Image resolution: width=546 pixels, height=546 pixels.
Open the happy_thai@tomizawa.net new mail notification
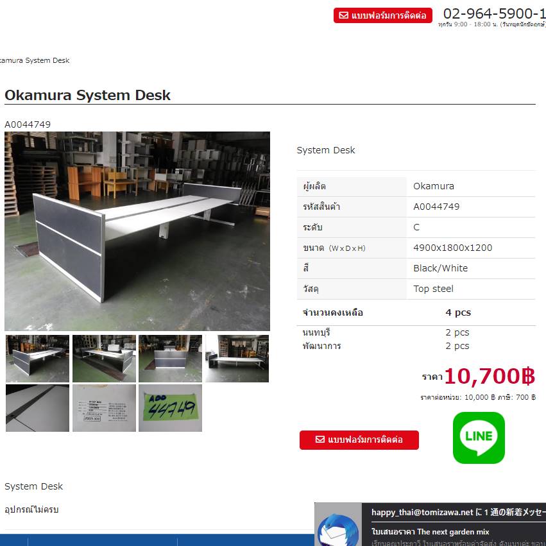point(458,512)
